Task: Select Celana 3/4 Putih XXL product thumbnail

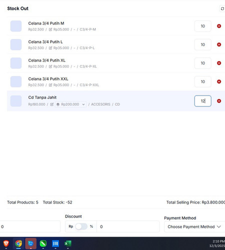Action: click(16, 81)
